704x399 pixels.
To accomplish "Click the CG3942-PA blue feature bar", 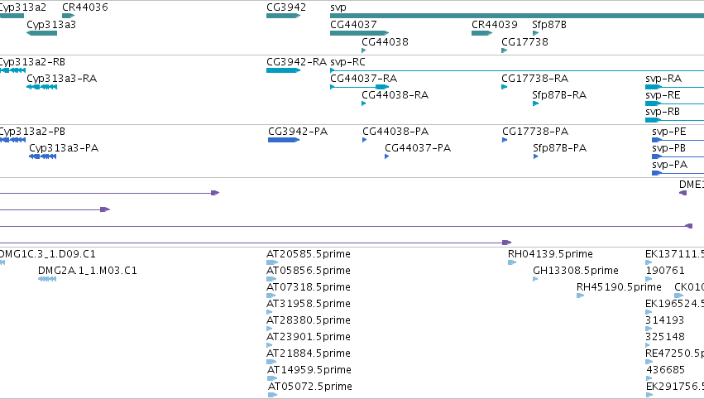I will point(284,140).
